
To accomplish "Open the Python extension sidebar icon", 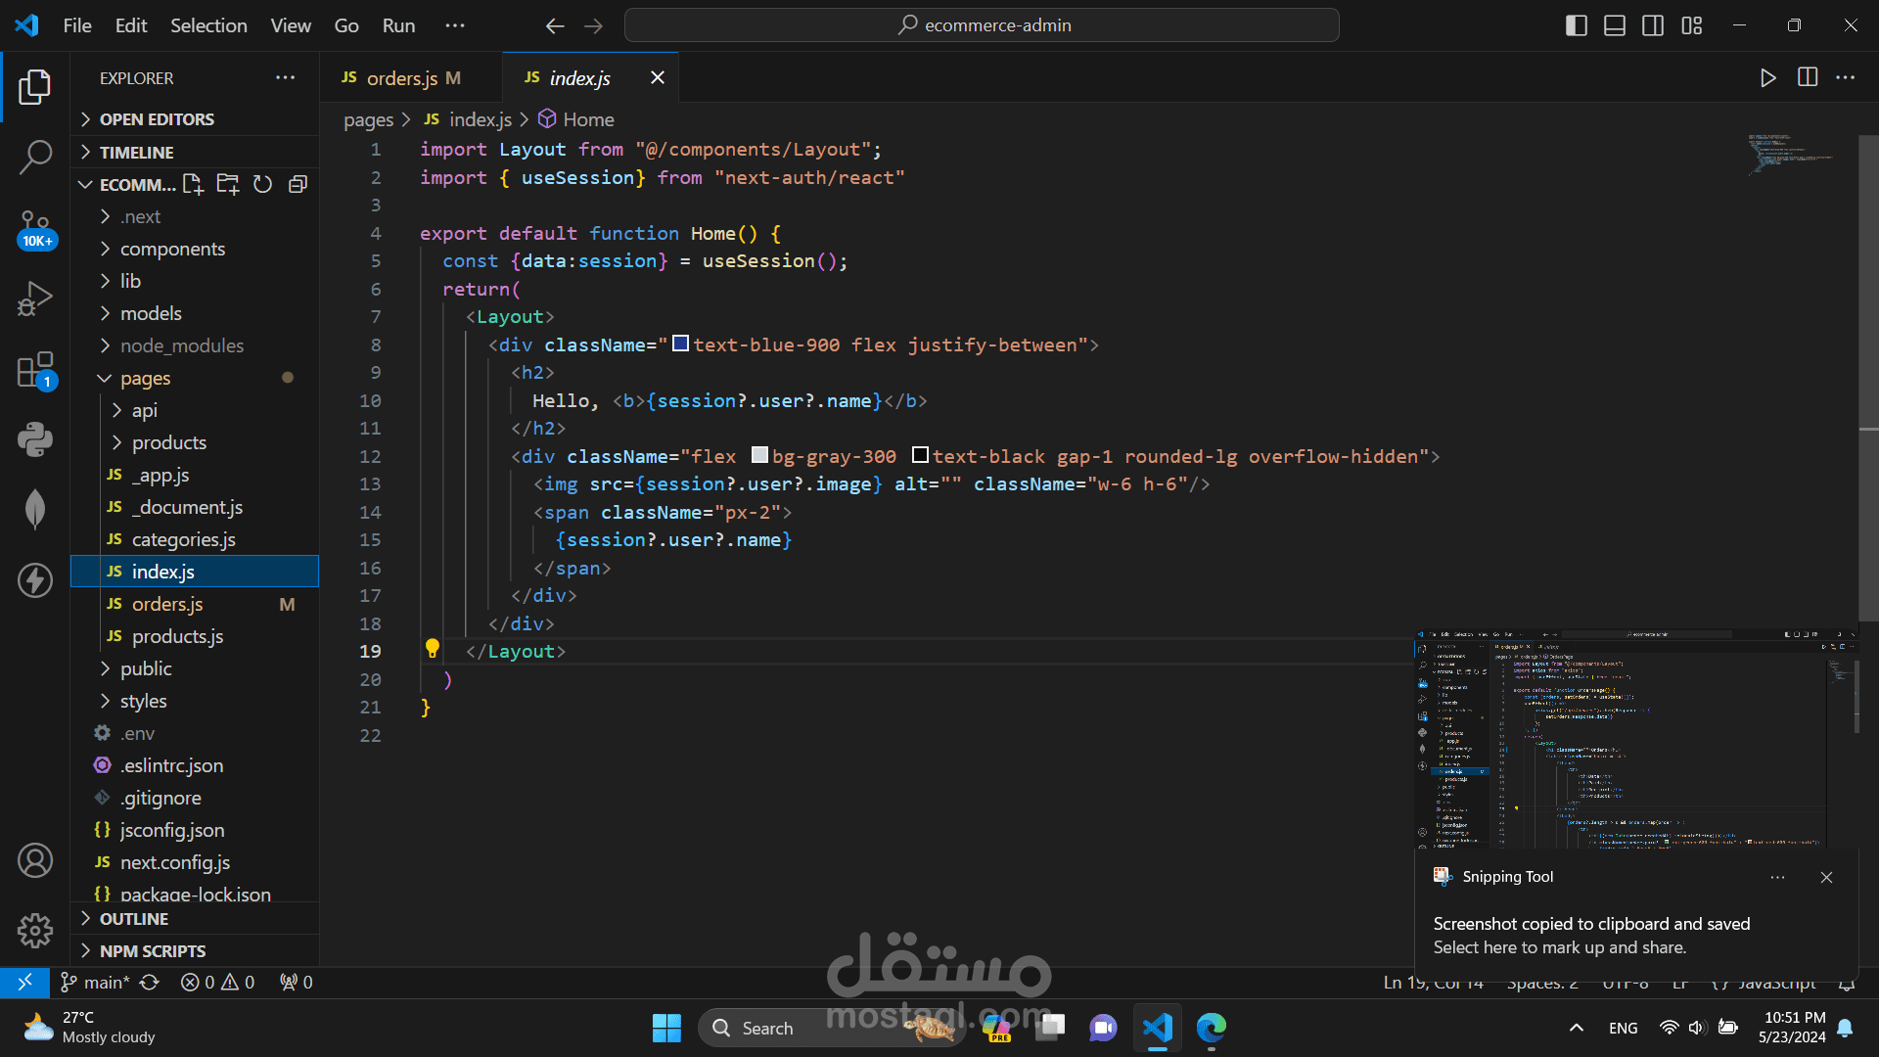I will 35,439.
